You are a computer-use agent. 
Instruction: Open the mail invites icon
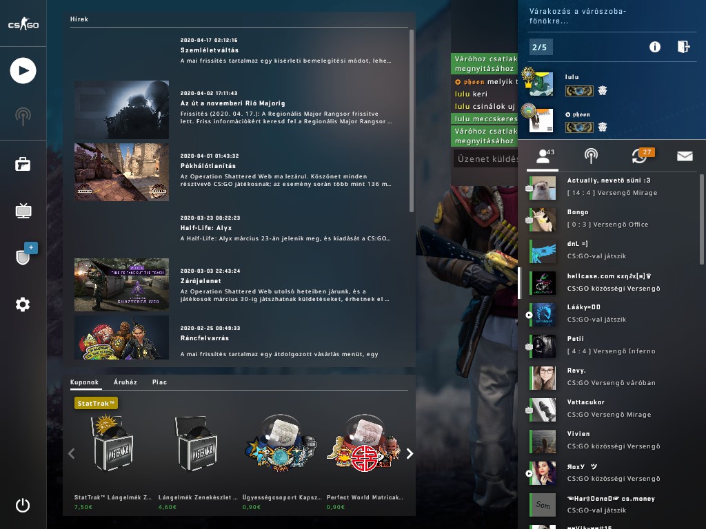tap(685, 156)
